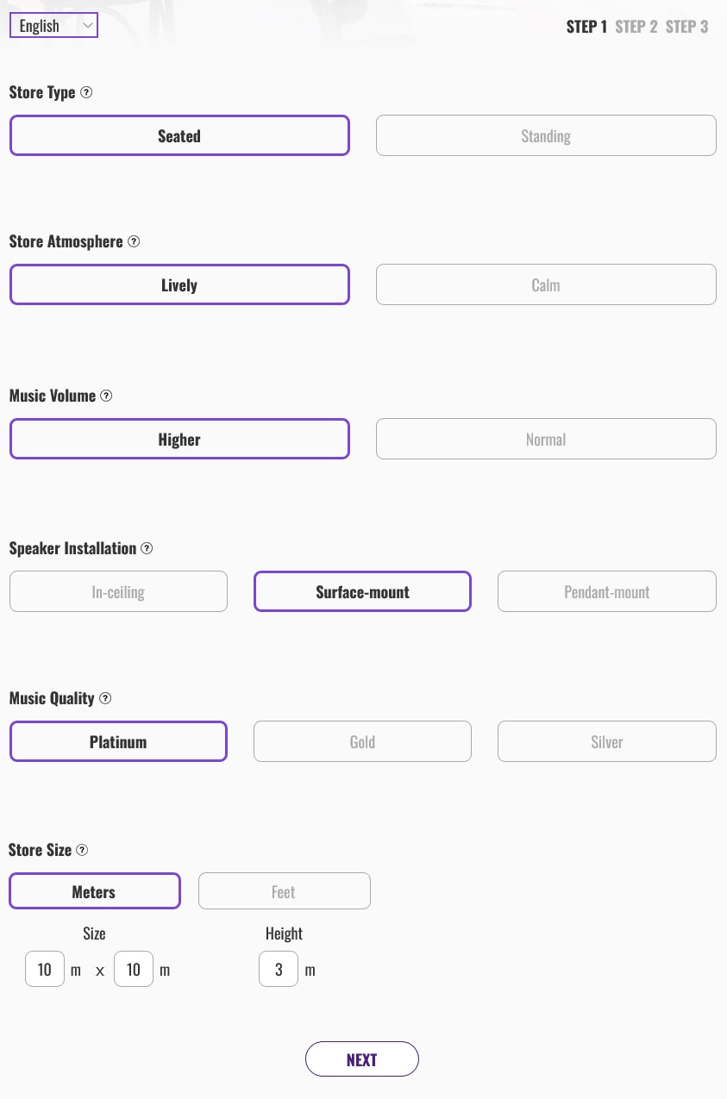Open the STEP 3 tab
The height and width of the screenshot is (1099, 727).
tap(686, 26)
